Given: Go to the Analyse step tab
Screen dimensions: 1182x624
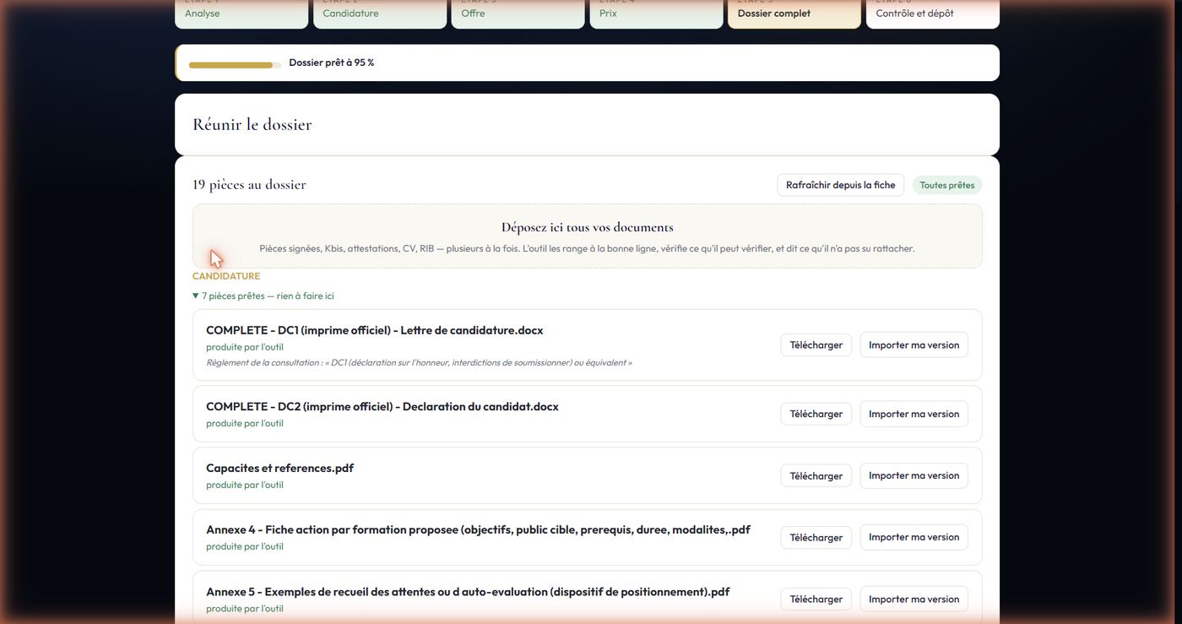Looking at the screenshot, I should (x=241, y=14).
